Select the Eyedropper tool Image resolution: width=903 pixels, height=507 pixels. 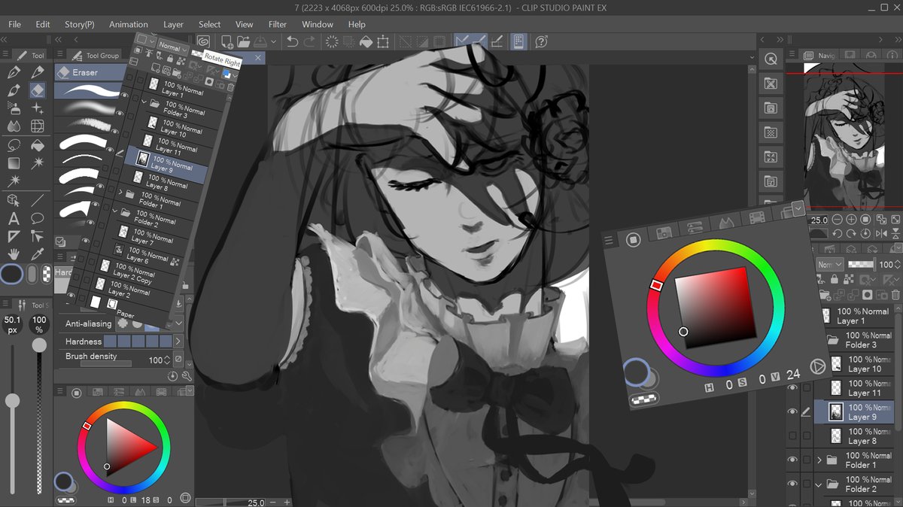coord(38,255)
